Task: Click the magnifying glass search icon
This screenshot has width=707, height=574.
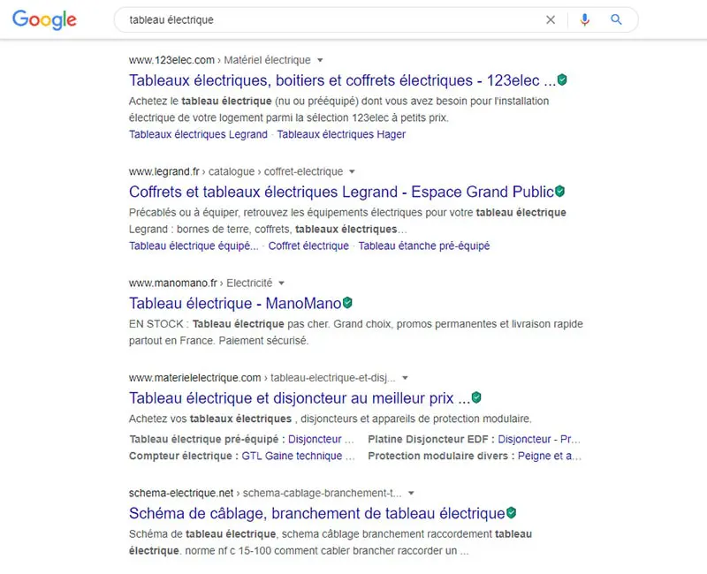Action: [616, 19]
